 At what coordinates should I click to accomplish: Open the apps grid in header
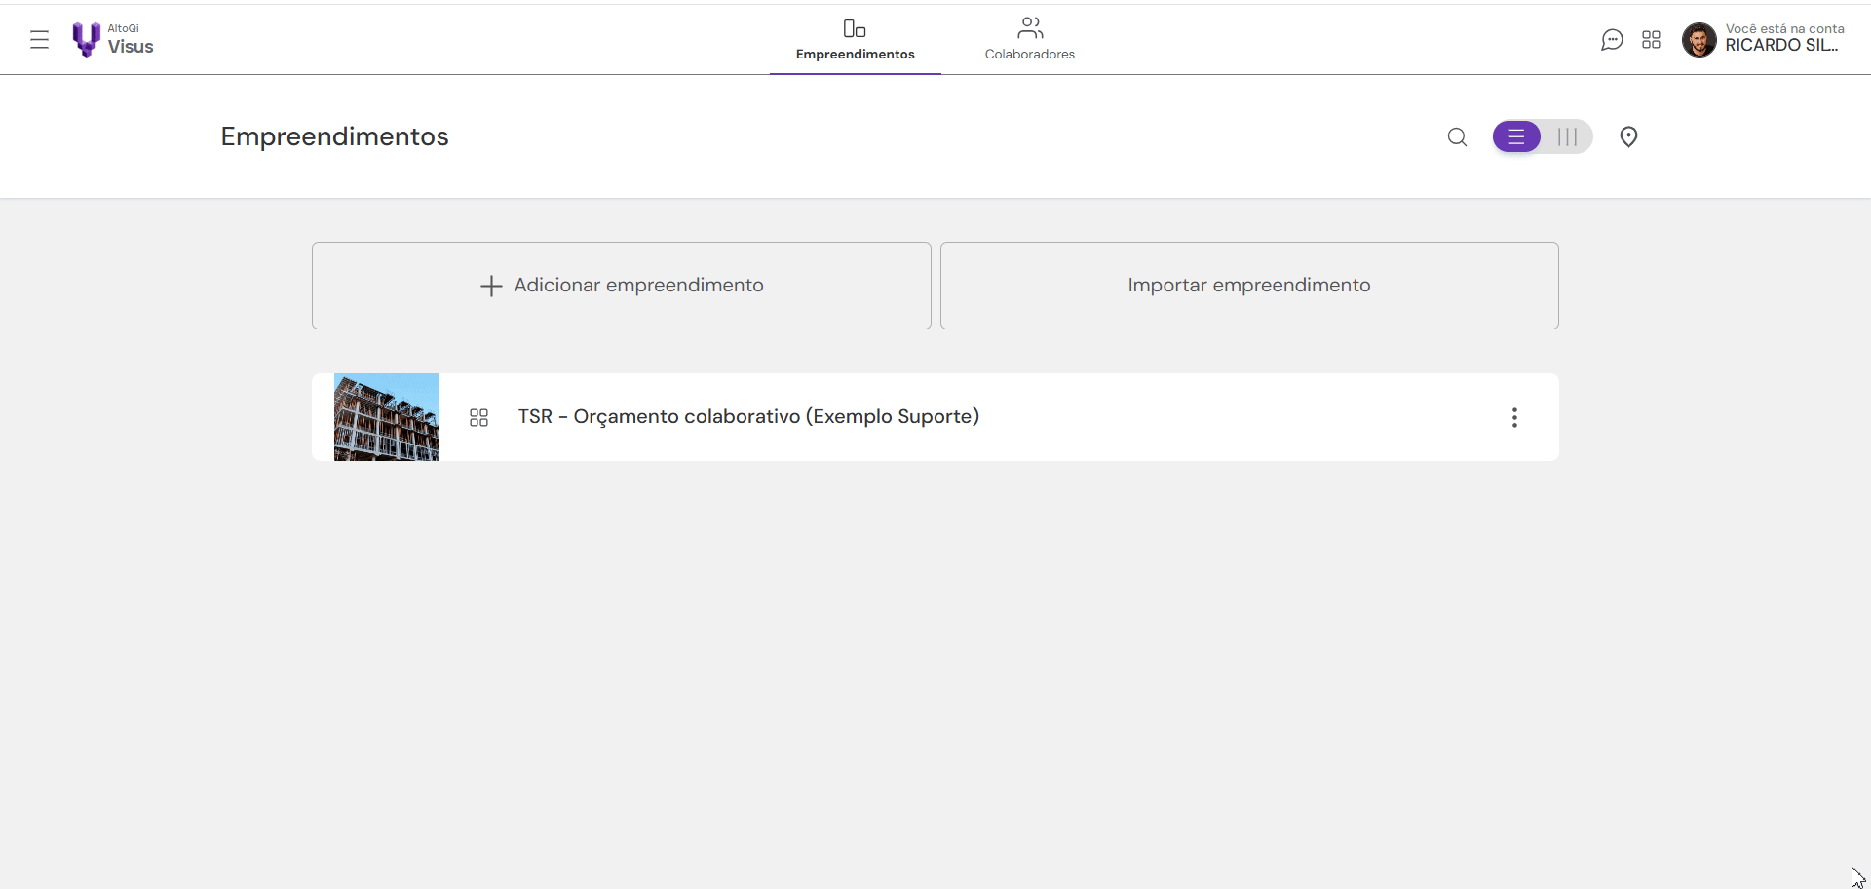pos(1651,40)
